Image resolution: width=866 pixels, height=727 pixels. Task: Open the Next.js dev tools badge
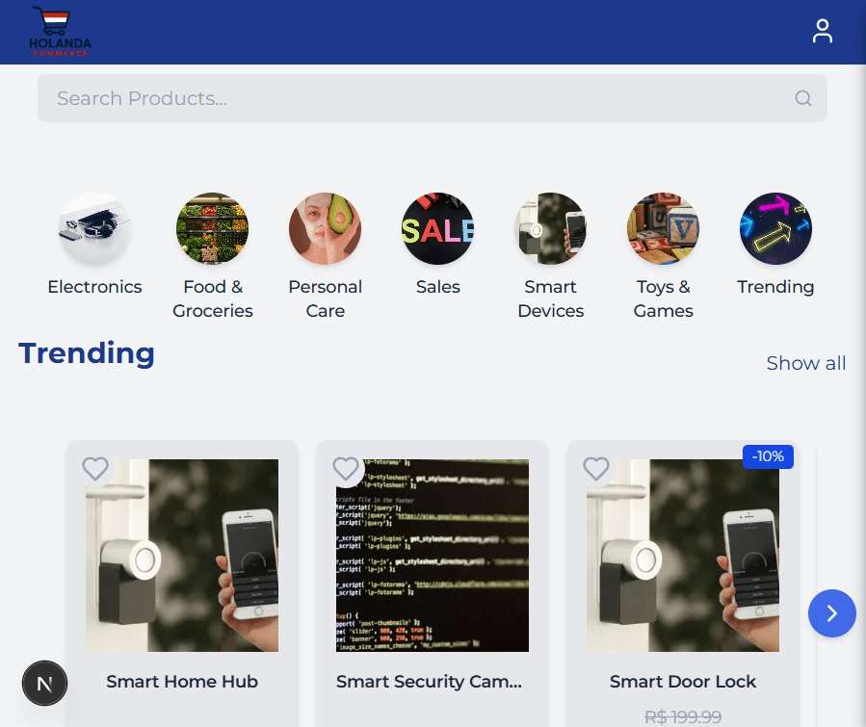pos(44,684)
